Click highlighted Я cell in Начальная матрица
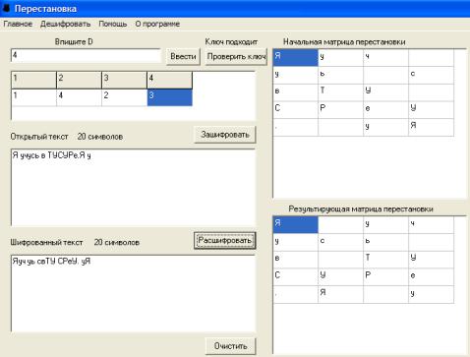The image size is (470, 357). (295, 57)
